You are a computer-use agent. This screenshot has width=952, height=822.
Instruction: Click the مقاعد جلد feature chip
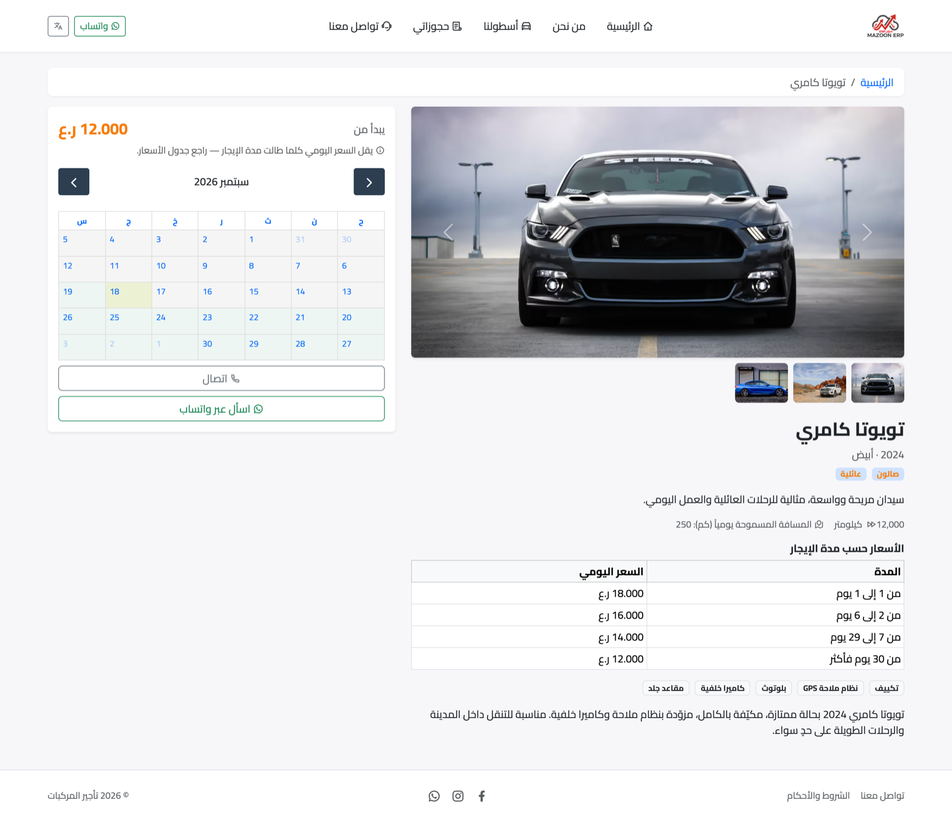tap(666, 688)
